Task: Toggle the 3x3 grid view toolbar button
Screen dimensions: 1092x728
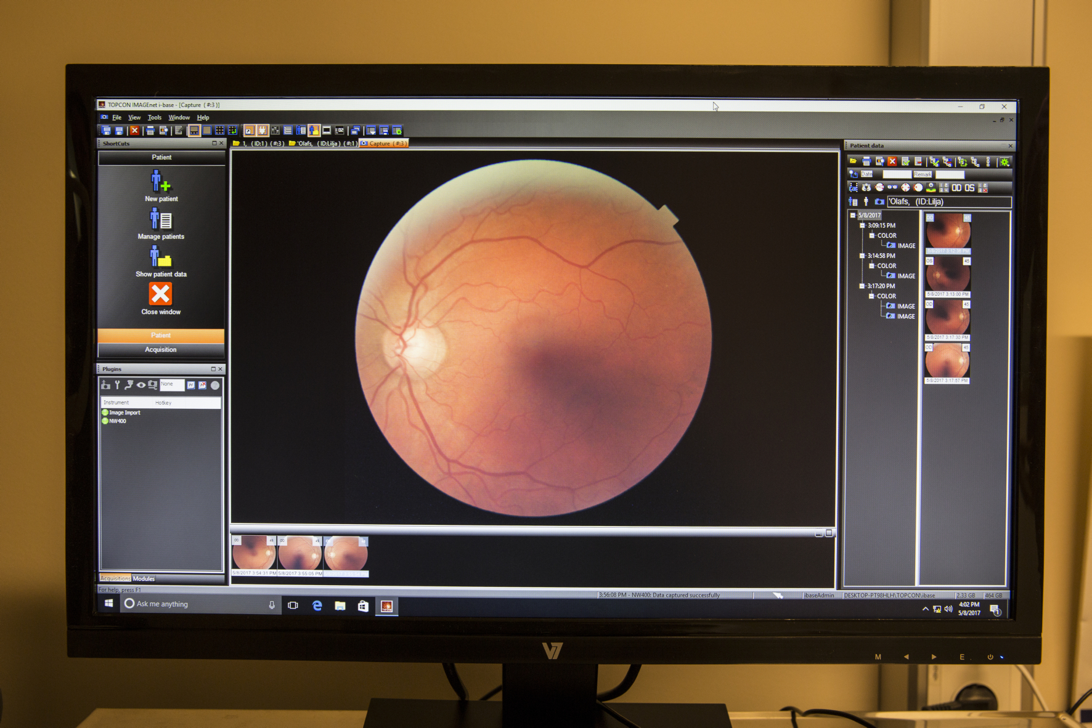Action: [219, 131]
